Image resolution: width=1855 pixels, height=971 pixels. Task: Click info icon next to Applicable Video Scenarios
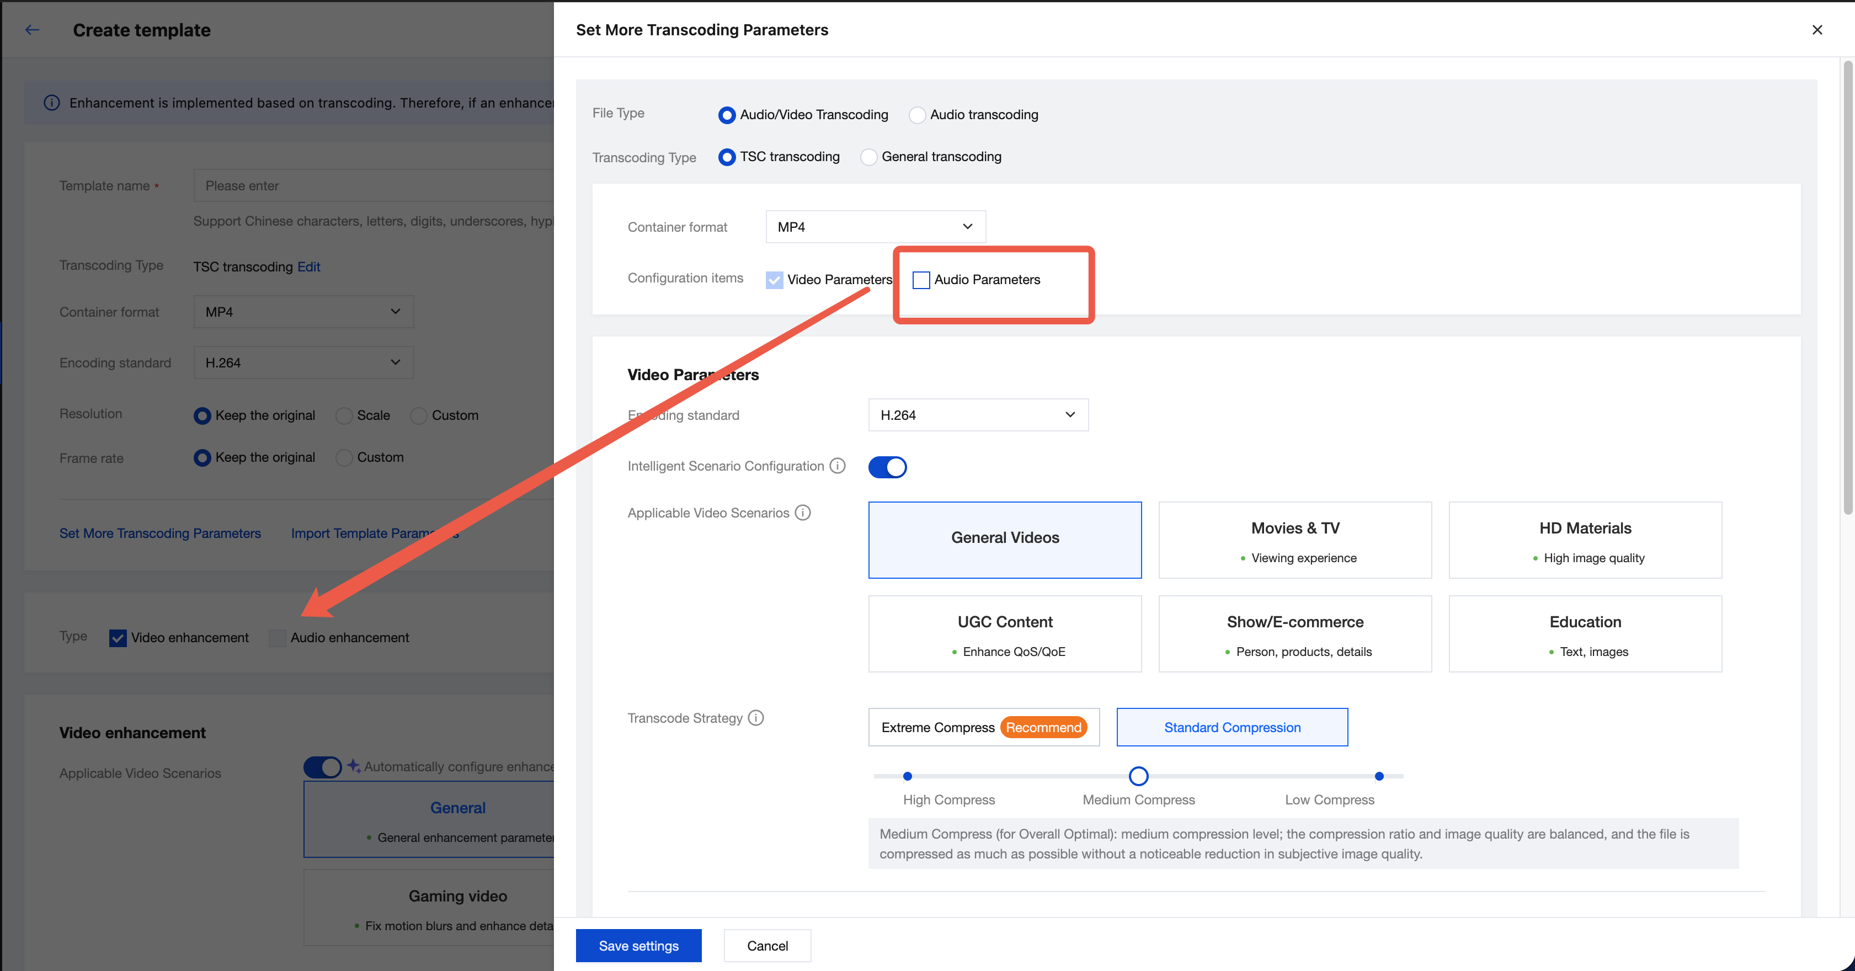(x=802, y=513)
